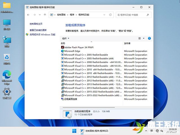Click 'Adobe Flash Player 34 PPAPI' name text
The width and height of the screenshot is (180, 135).
click(79, 47)
